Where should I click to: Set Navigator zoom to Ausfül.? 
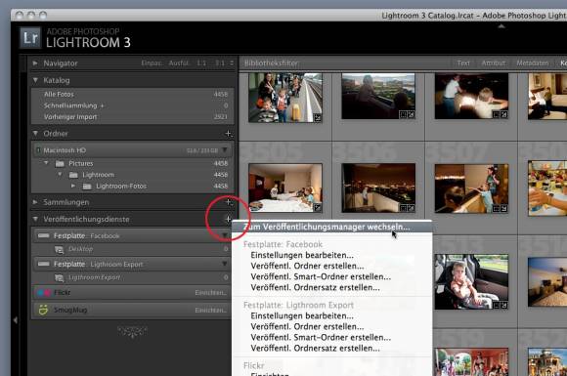tap(179, 63)
